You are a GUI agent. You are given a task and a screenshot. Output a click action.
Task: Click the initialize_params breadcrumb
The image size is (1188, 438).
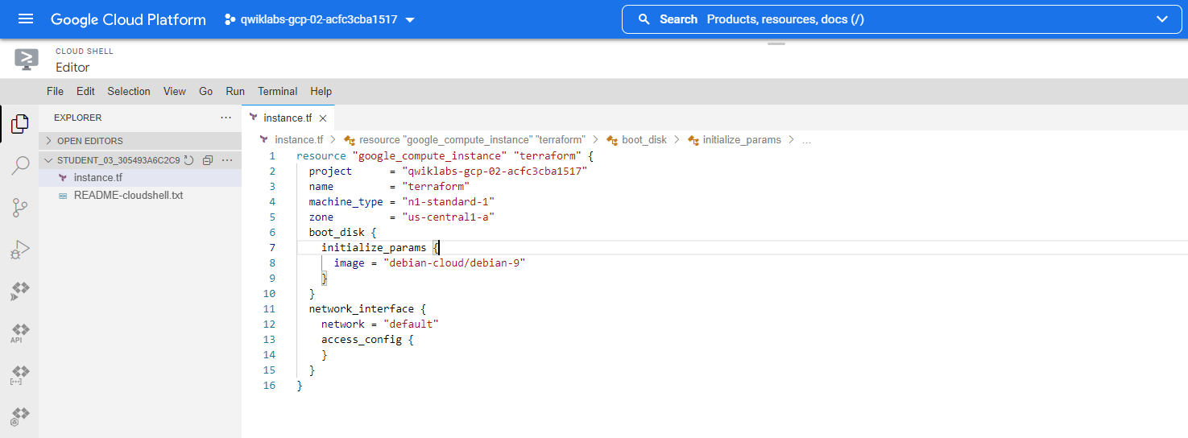tap(742, 140)
